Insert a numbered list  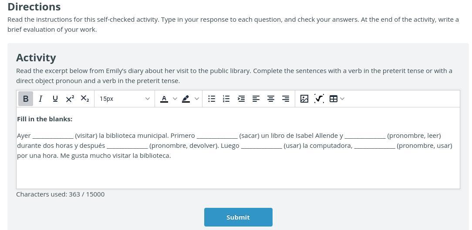coord(226,99)
